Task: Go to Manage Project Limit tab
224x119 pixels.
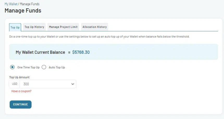Action: click(63, 27)
